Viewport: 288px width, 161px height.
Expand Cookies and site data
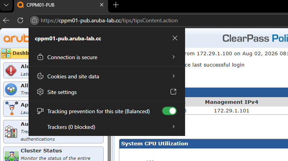click(x=107, y=76)
